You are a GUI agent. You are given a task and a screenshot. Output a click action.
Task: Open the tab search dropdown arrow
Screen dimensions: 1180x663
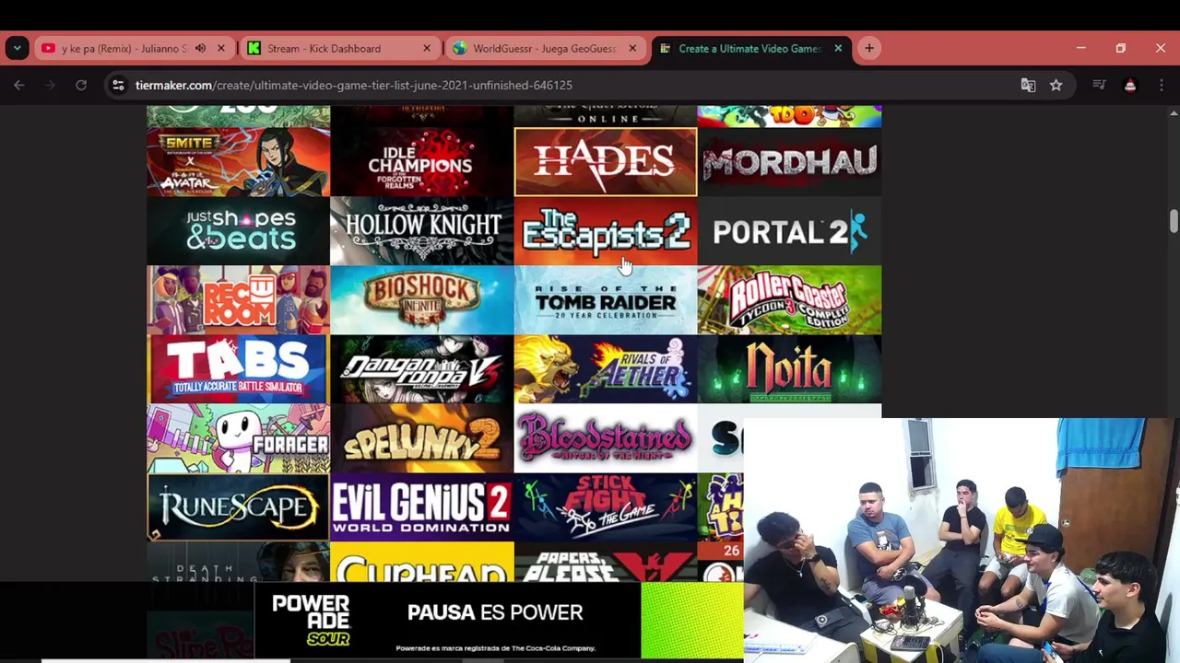click(17, 48)
